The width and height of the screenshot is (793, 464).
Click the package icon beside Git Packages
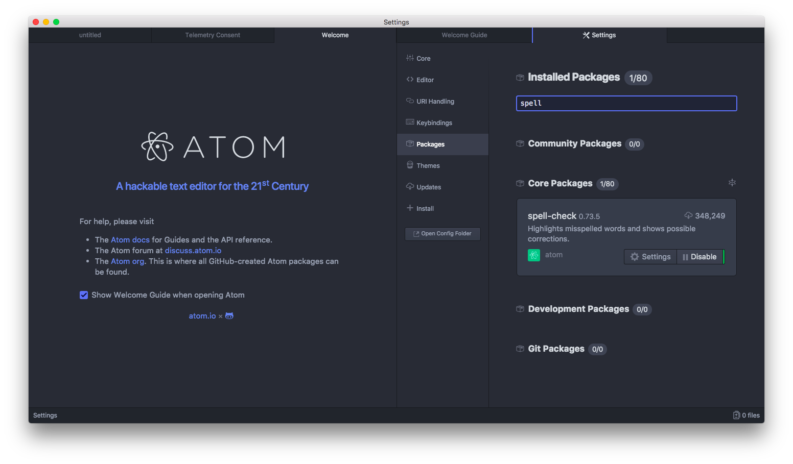click(x=520, y=349)
